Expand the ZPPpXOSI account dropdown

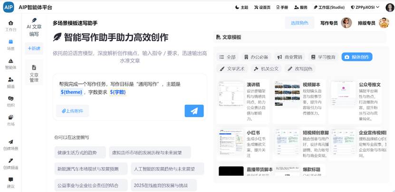click(x=365, y=7)
